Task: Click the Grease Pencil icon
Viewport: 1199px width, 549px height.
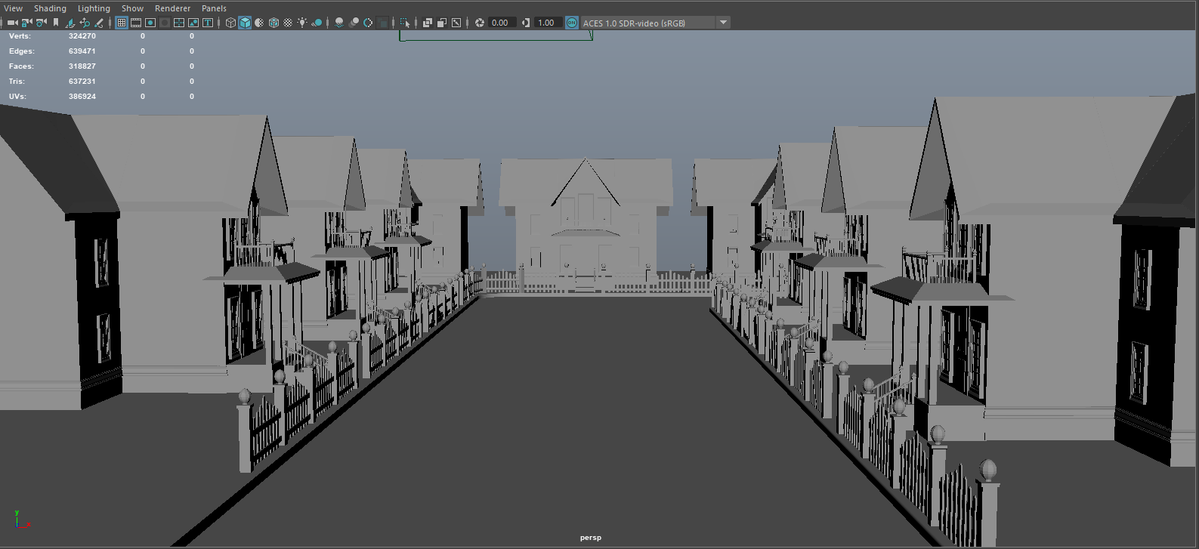Action: coord(99,23)
